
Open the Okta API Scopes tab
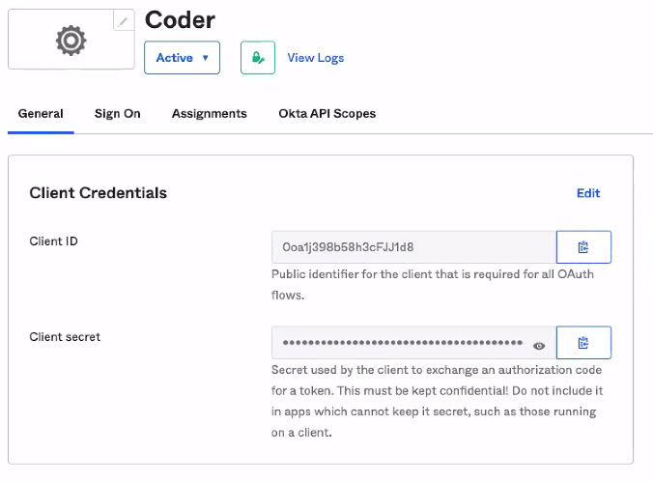[327, 114]
